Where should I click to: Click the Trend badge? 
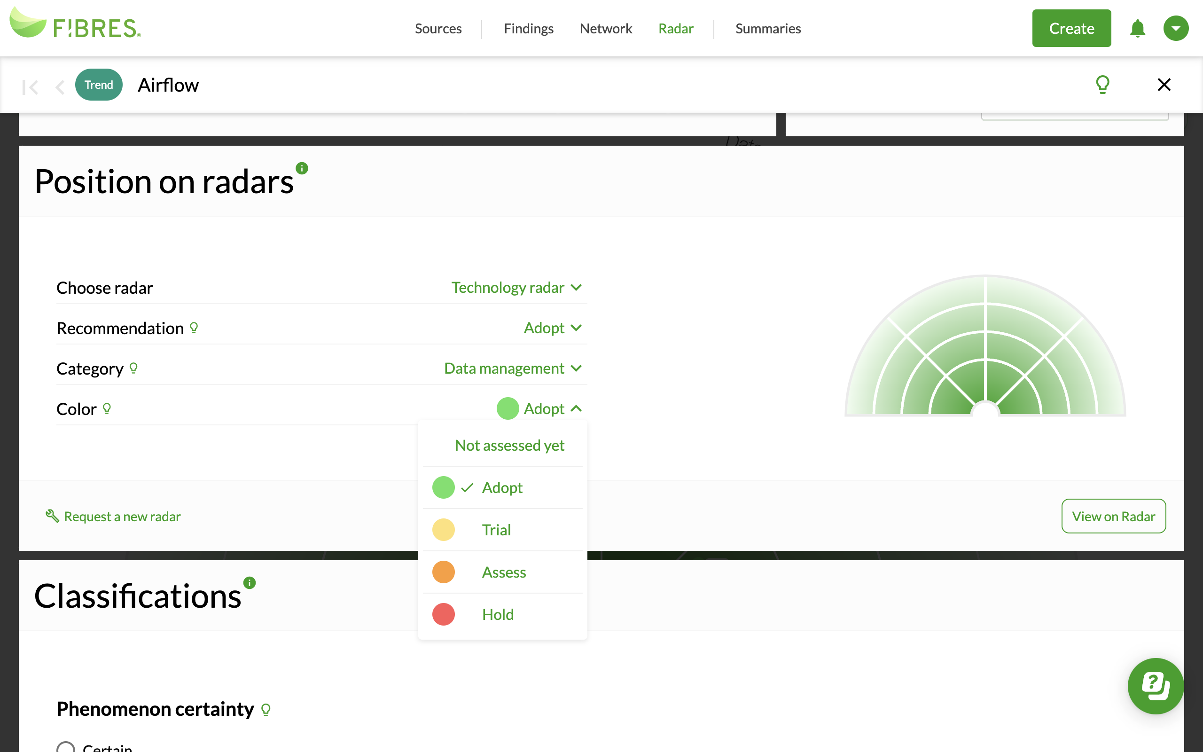pyautogui.click(x=98, y=85)
